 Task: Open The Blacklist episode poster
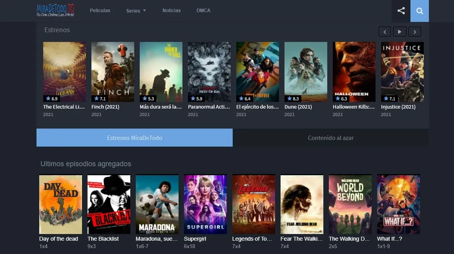tap(109, 204)
